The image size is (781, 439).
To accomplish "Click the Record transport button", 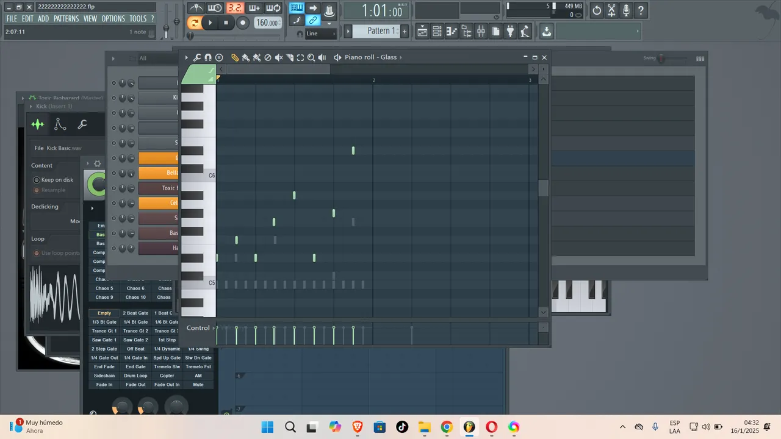I will click(x=242, y=23).
